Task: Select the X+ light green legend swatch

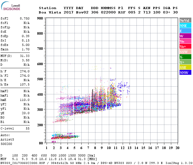Action: point(185,62)
